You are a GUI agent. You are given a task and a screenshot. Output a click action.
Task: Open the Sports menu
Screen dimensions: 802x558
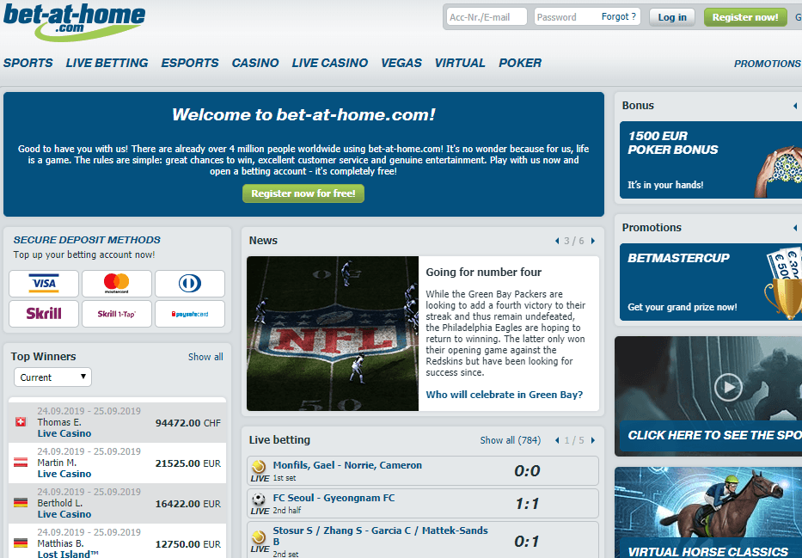tap(28, 63)
